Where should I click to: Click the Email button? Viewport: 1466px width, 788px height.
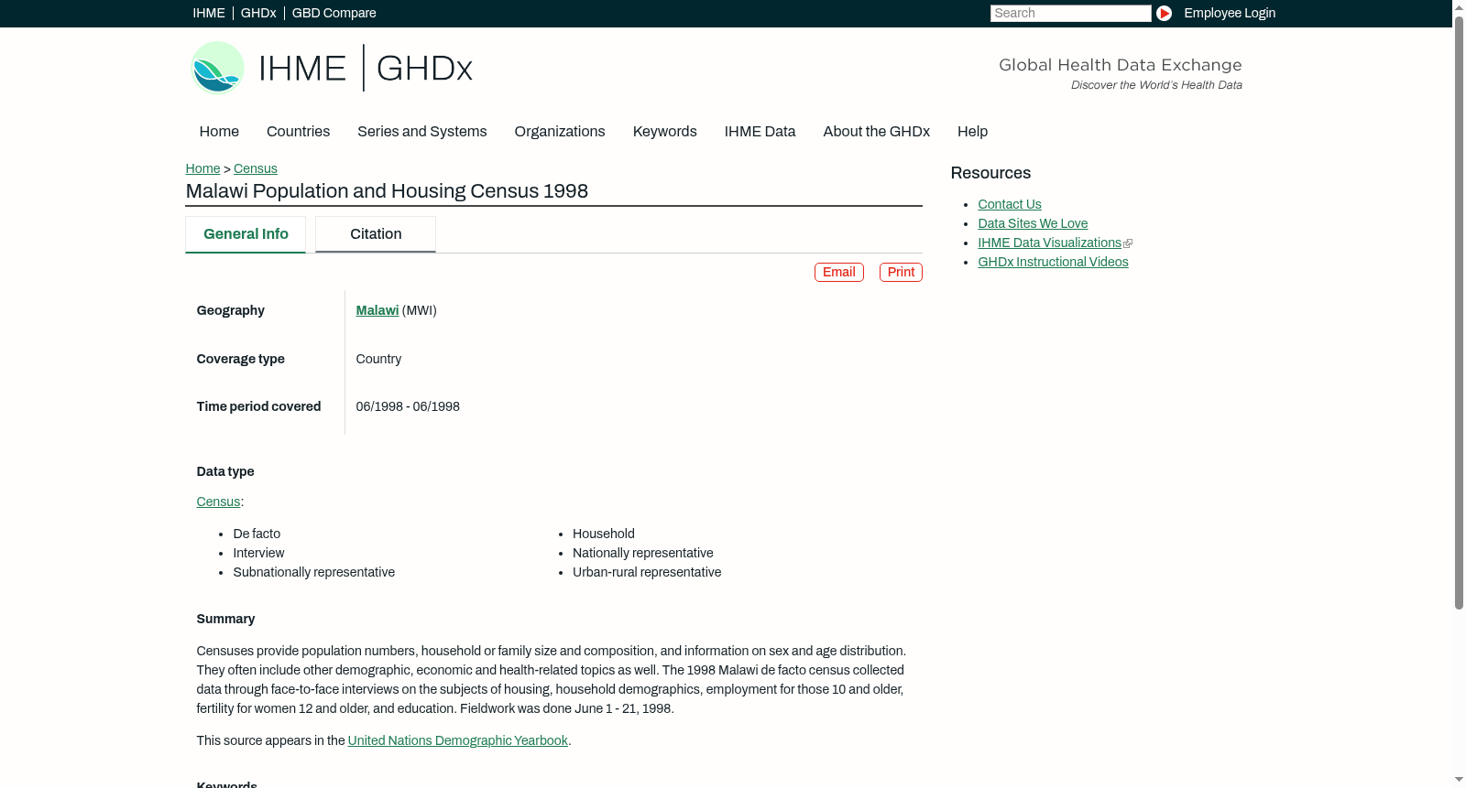(838, 272)
